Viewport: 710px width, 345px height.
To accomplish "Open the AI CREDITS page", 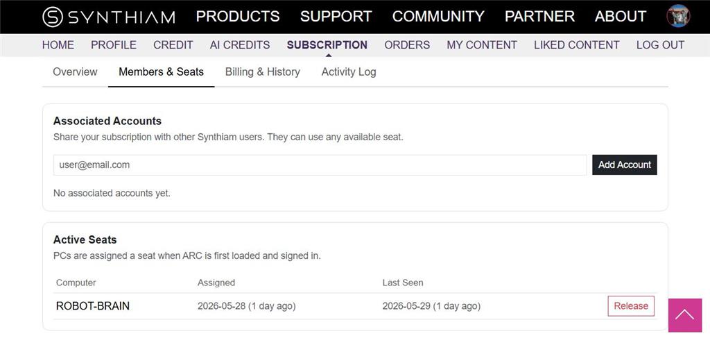I will (x=239, y=45).
